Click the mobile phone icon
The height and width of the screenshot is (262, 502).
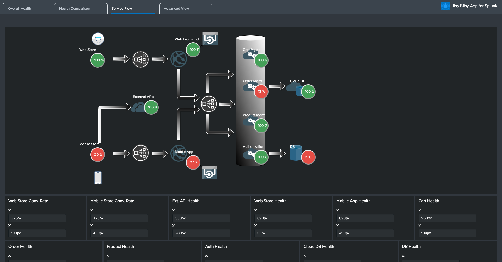(98, 178)
